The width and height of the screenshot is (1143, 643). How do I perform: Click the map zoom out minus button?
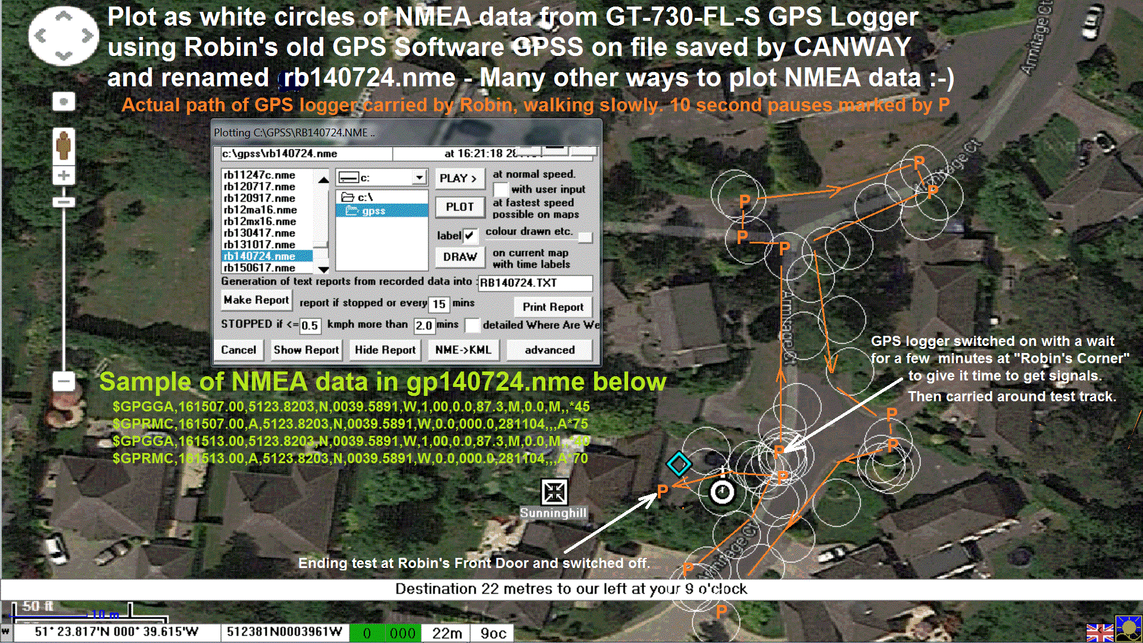(x=64, y=380)
